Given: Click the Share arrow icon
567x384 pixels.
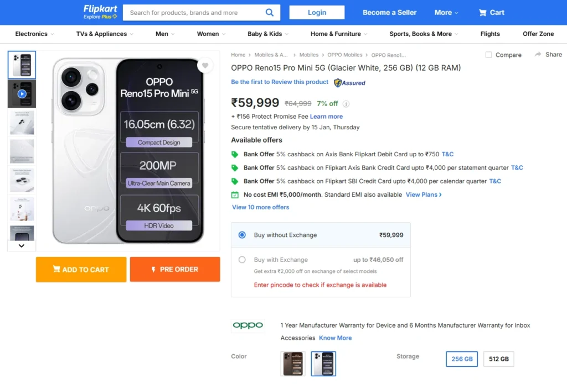Looking at the screenshot, I should pos(538,54).
